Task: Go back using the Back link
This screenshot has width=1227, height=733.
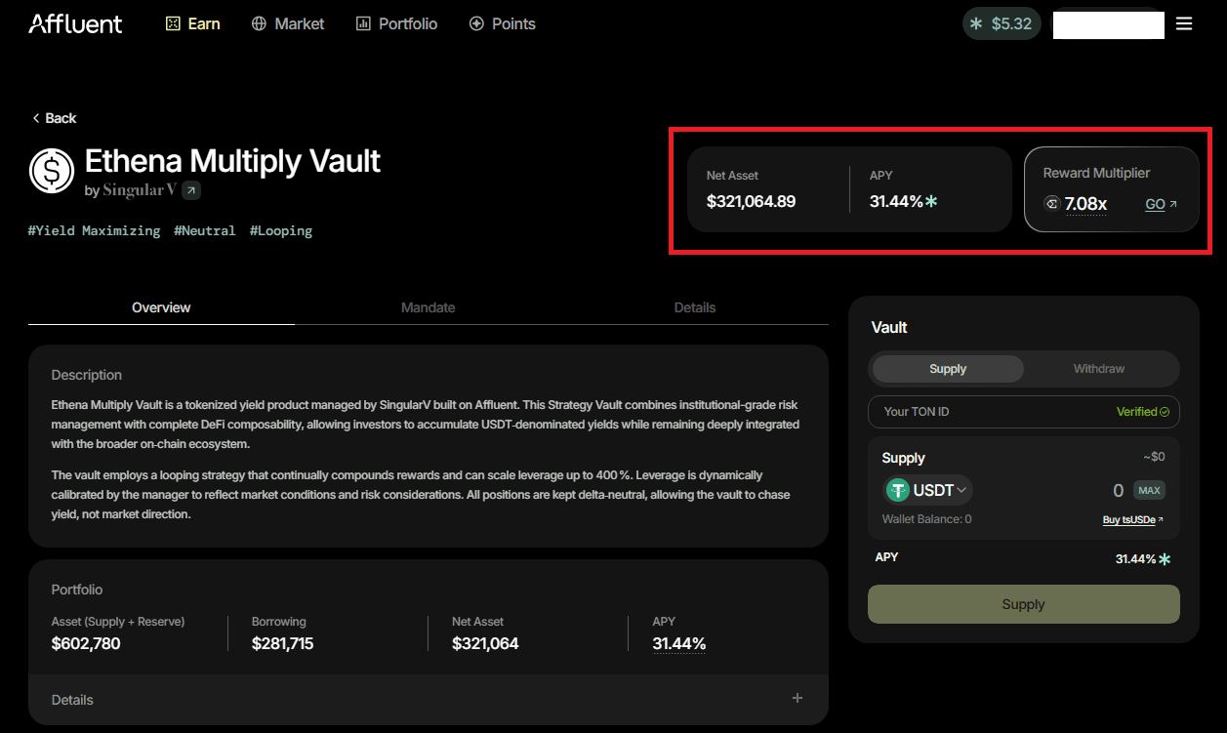Action: pos(54,118)
